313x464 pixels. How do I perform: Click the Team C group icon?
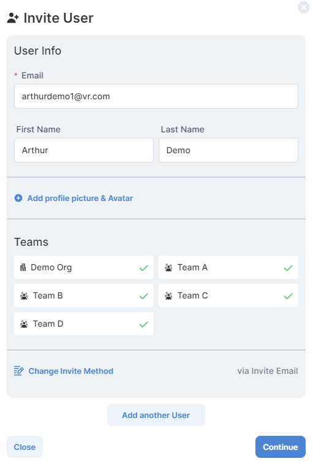coord(168,295)
